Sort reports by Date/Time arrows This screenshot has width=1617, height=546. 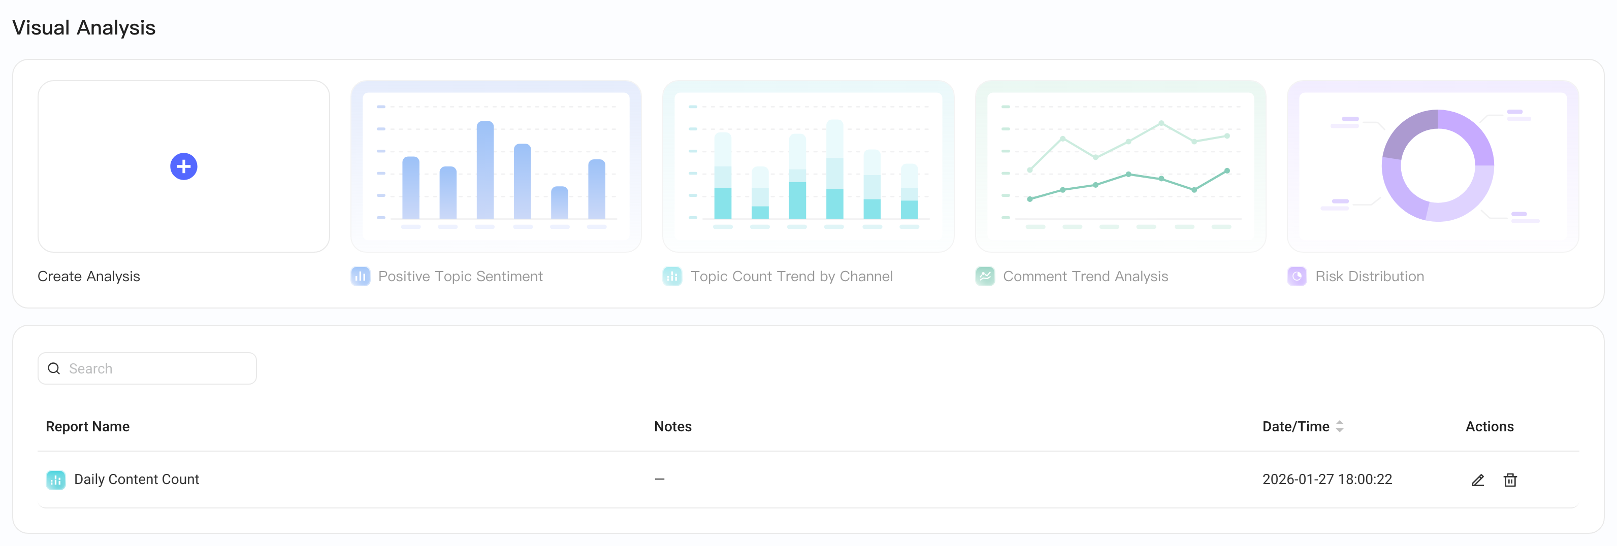click(x=1340, y=427)
